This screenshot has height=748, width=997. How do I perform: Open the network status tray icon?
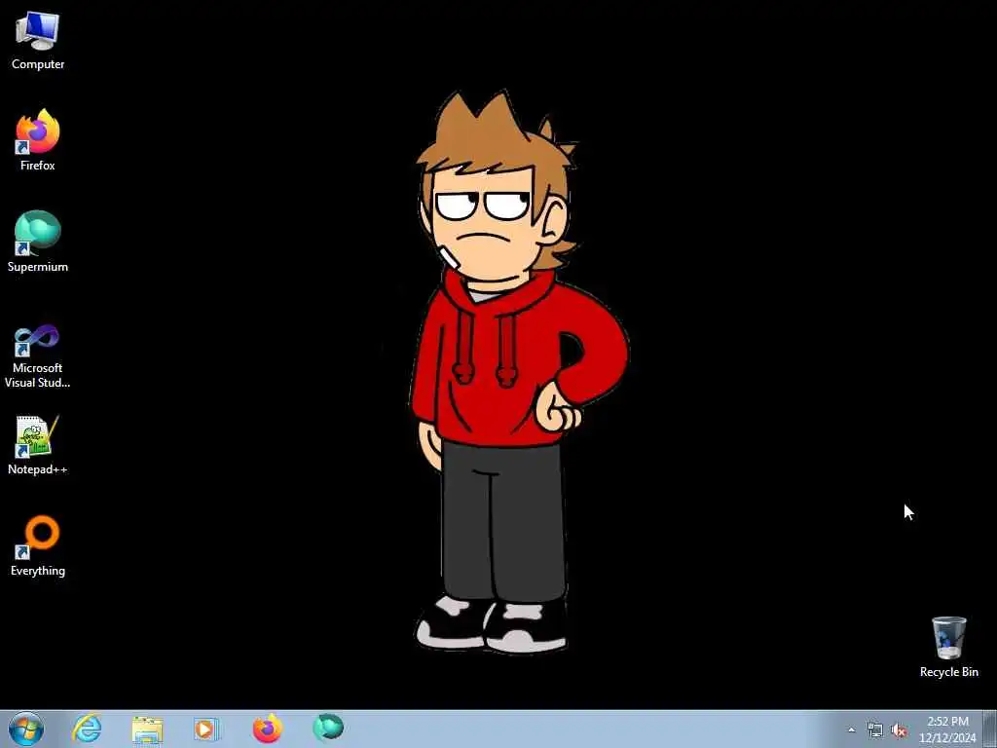(x=875, y=730)
